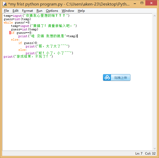The height and width of the screenshot is (158, 159).
Task: Click the window title bar text
Action: [x=68, y=4]
